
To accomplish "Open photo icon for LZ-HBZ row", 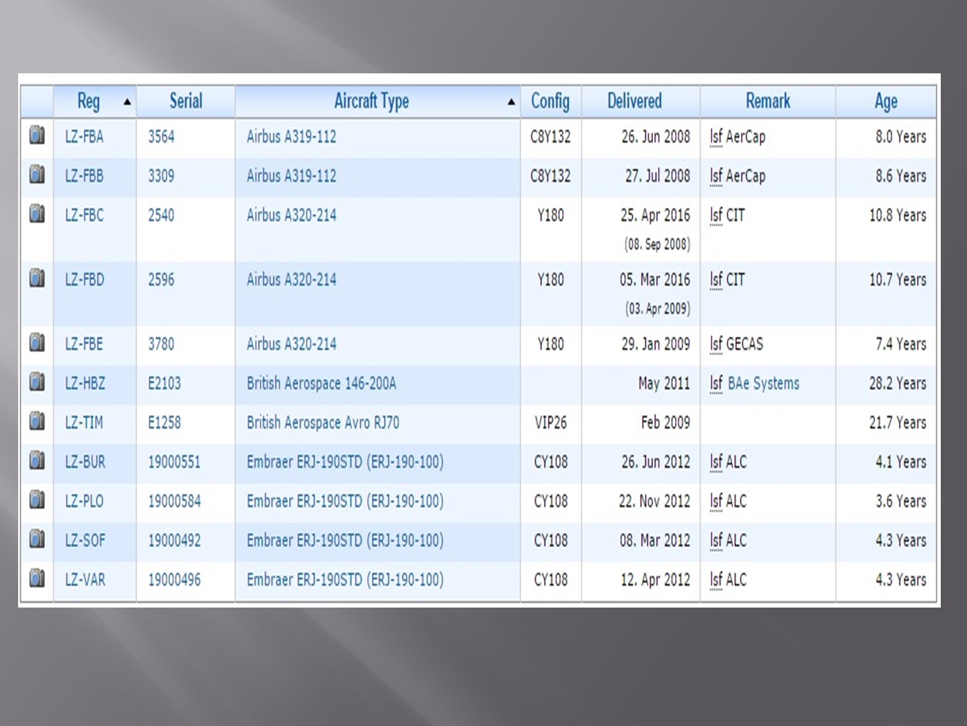I will 37,382.
